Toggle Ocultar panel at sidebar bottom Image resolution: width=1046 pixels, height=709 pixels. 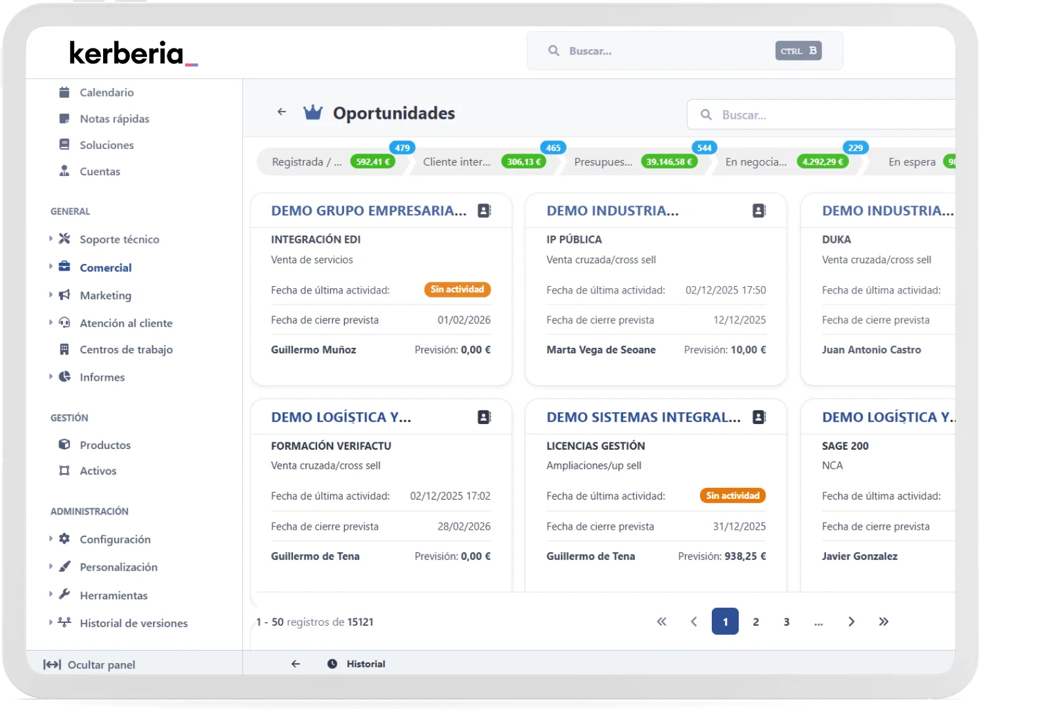(89, 664)
